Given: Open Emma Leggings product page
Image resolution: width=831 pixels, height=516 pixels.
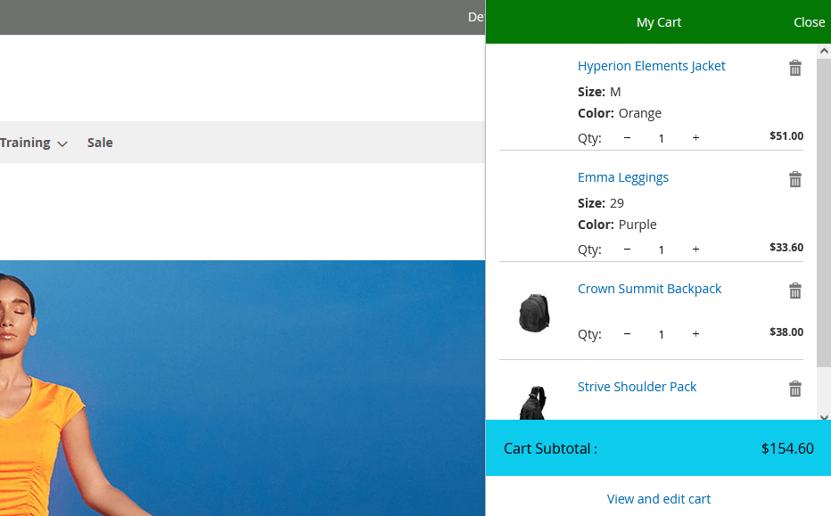Looking at the screenshot, I should click(622, 177).
